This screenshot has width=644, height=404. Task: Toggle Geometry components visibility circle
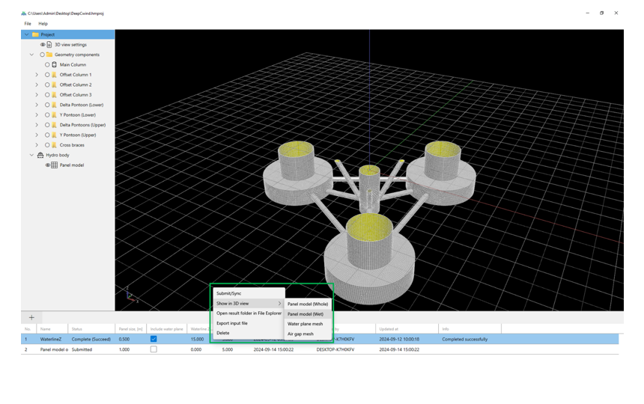click(x=42, y=55)
